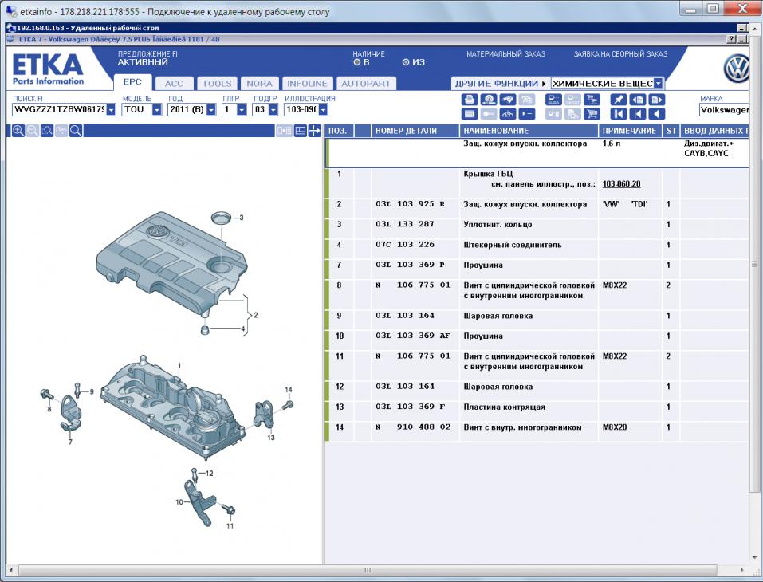Viewport: 763px width, 582px height.
Task: Click the car-lift icon in the toolbar
Action: [508, 114]
